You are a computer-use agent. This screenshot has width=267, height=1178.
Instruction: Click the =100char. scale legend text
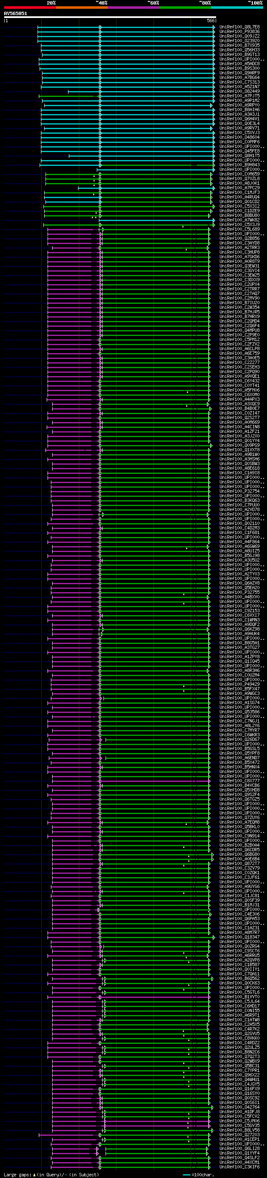(203, 1174)
